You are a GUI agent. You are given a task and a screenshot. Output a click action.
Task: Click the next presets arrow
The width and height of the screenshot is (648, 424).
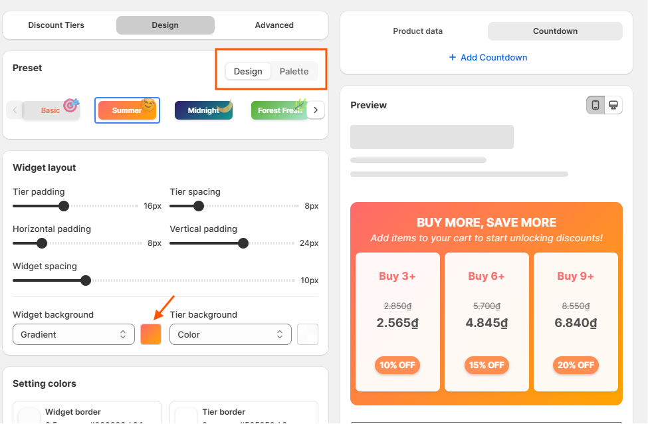(x=316, y=110)
